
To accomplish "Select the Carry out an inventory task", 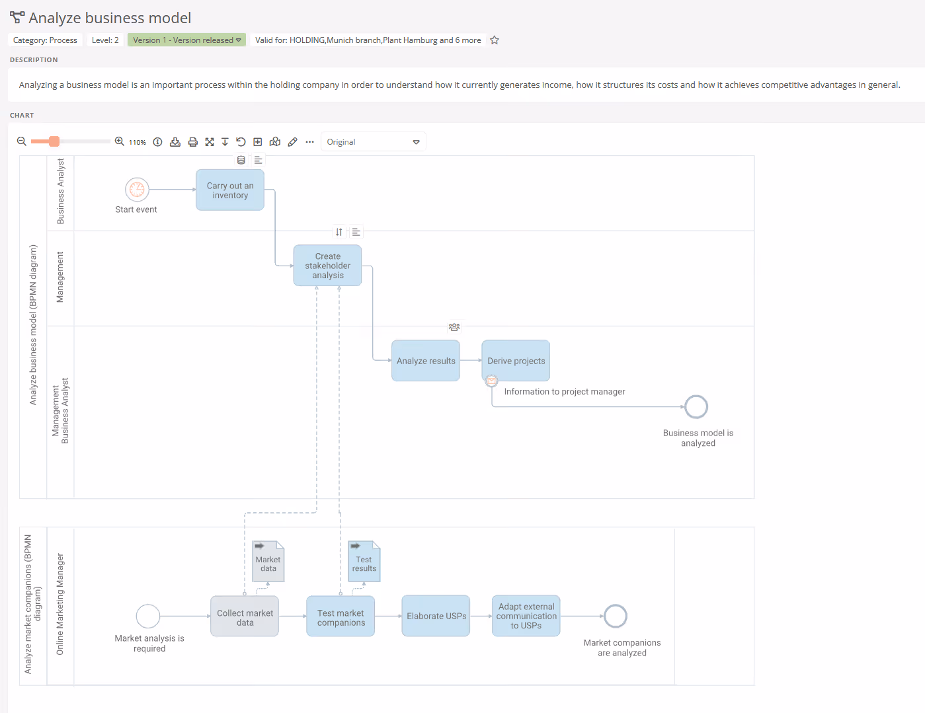I will click(230, 190).
